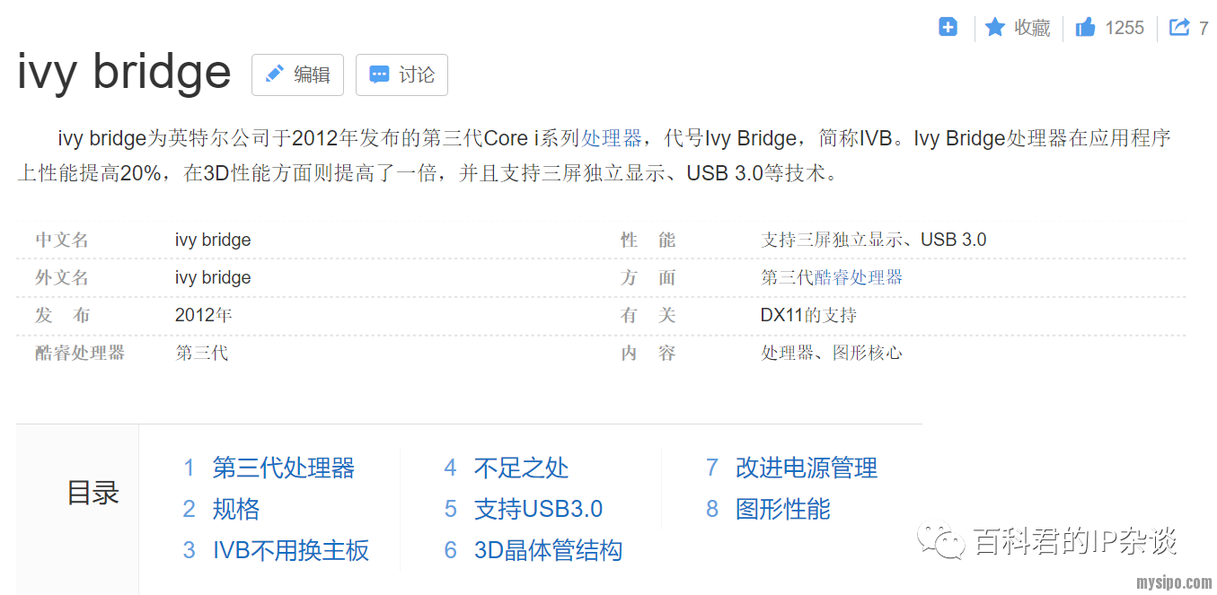Open the 酷睿处理器 link in info table
Viewport: 1217px width, 595px height.
point(858,277)
